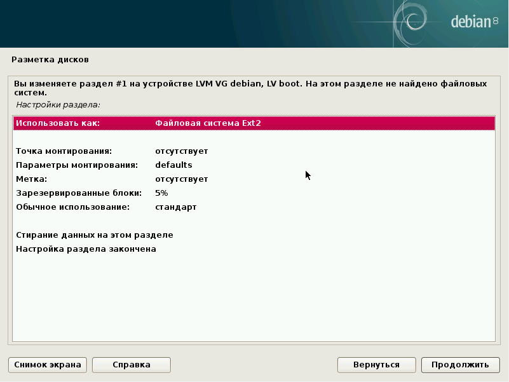The height and width of the screenshot is (382, 509).
Task: Select the 'Метка' partition label row
Action: (x=254, y=179)
